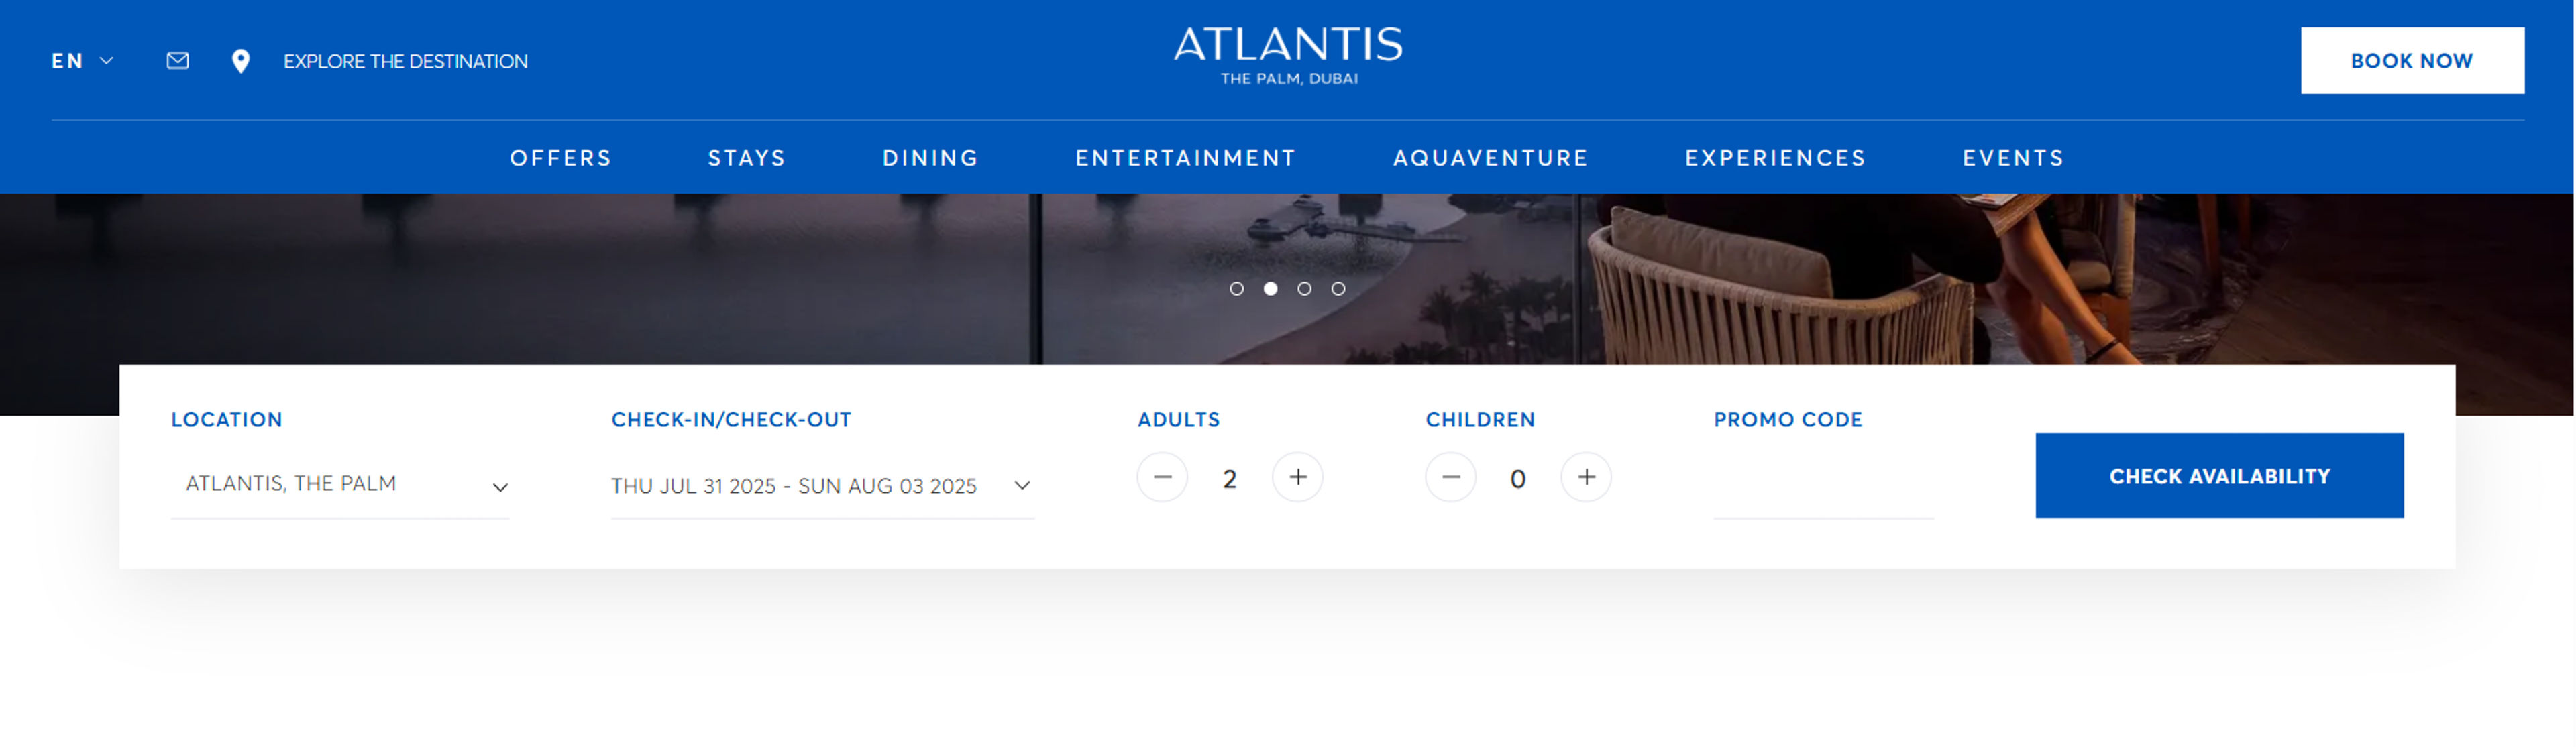The width and height of the screenshot is (2576, 747).
Task: Open the Entertainment menu
Action: [x=1185, y=158]
